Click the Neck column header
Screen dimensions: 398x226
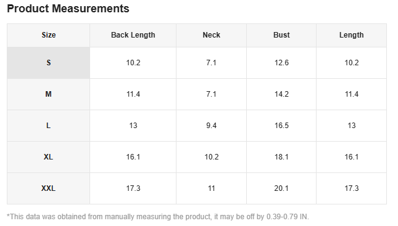(211, 35)
